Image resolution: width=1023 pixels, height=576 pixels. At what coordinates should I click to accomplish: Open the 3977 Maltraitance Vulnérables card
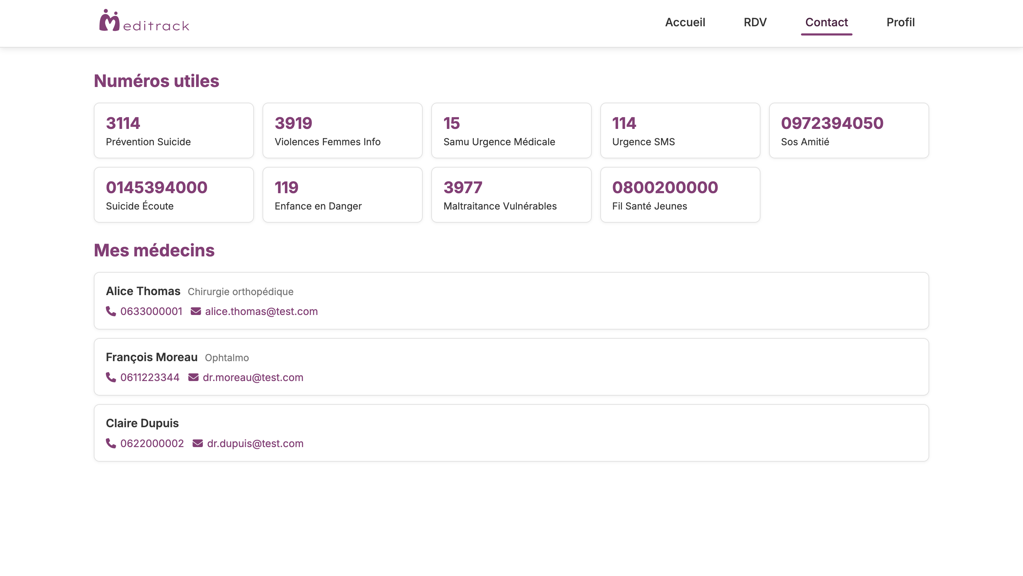tap(511, 195)
